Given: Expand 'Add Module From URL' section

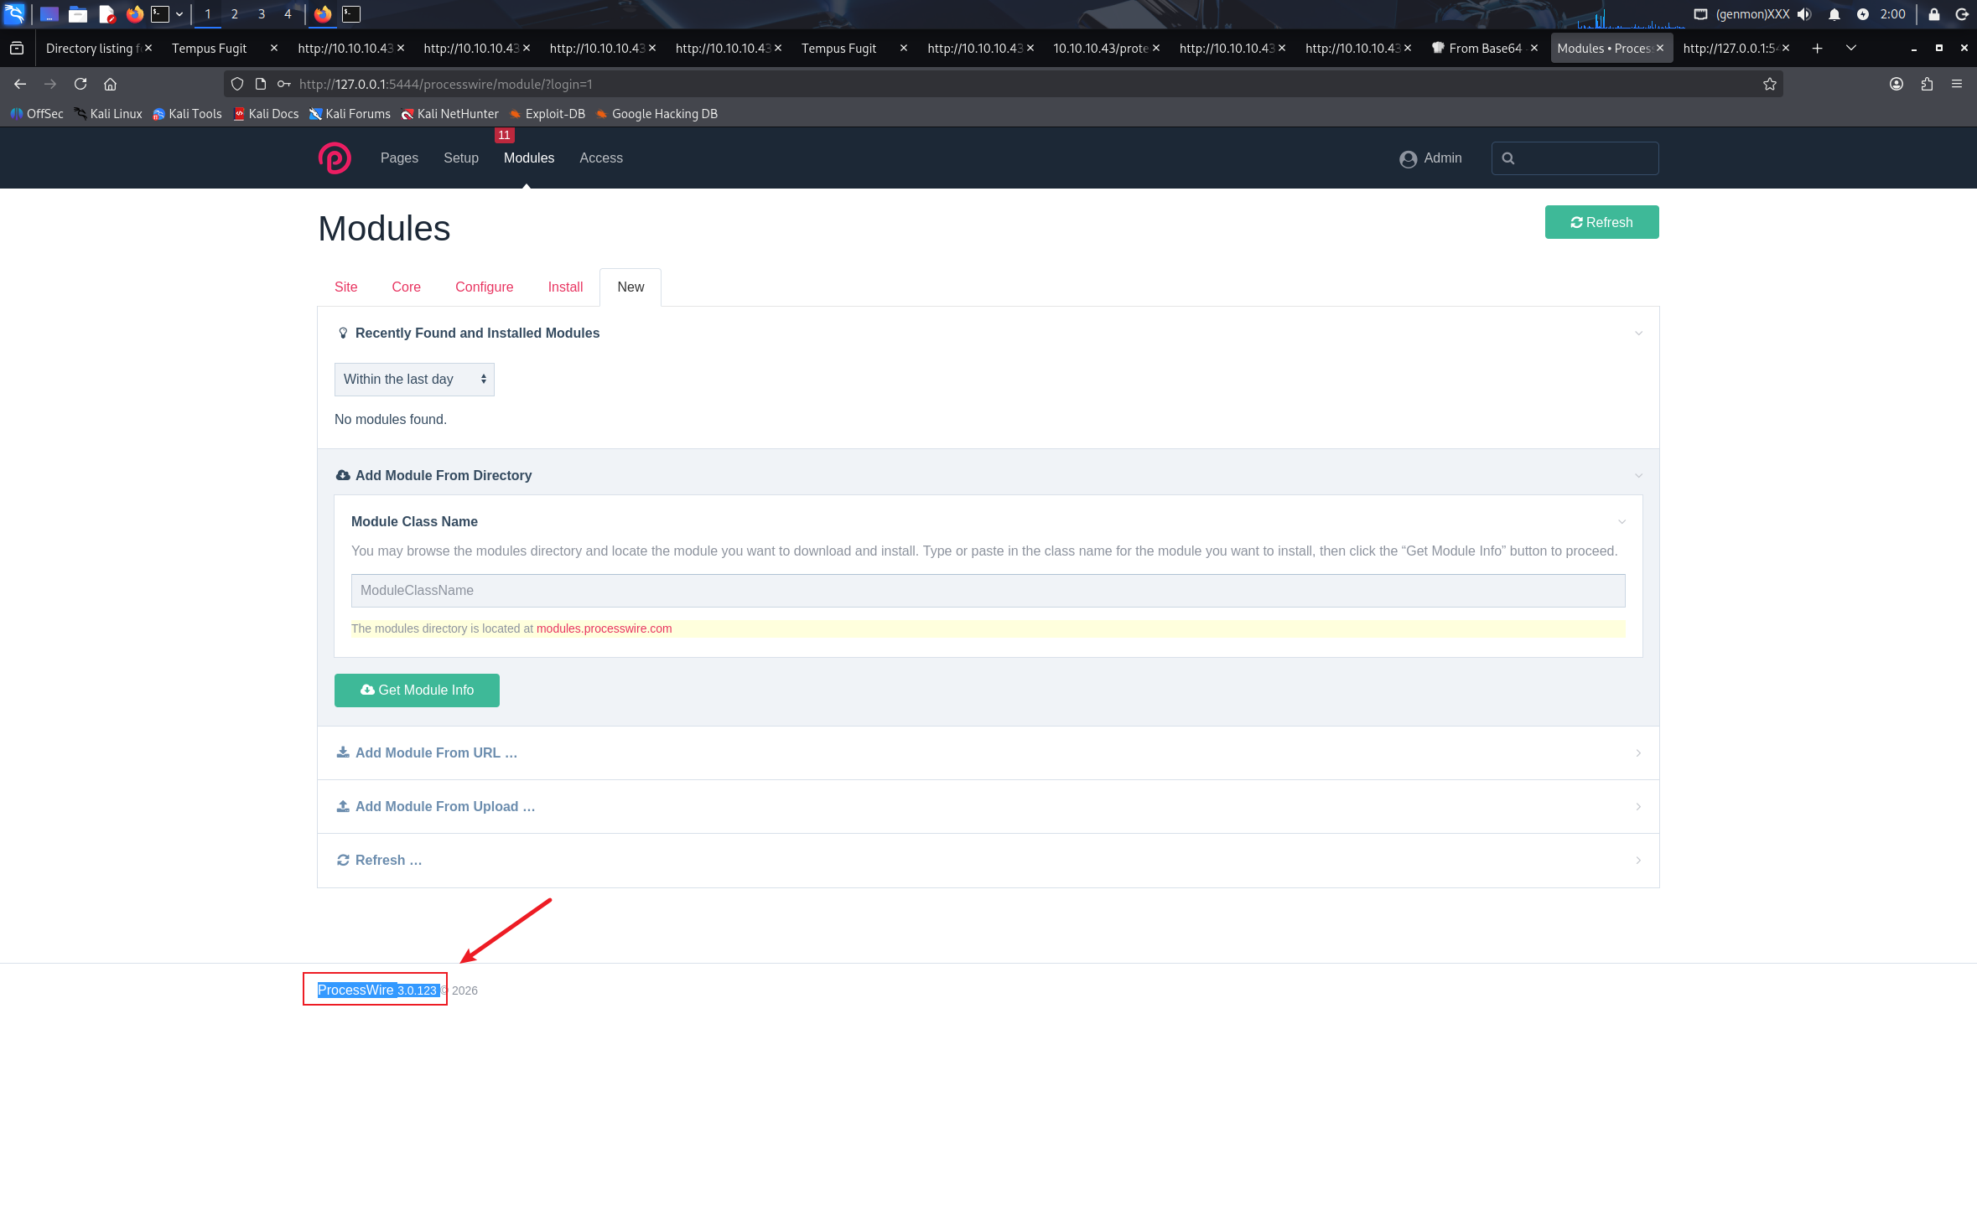Looking at the screenshot, I should [x=436, y=752].
